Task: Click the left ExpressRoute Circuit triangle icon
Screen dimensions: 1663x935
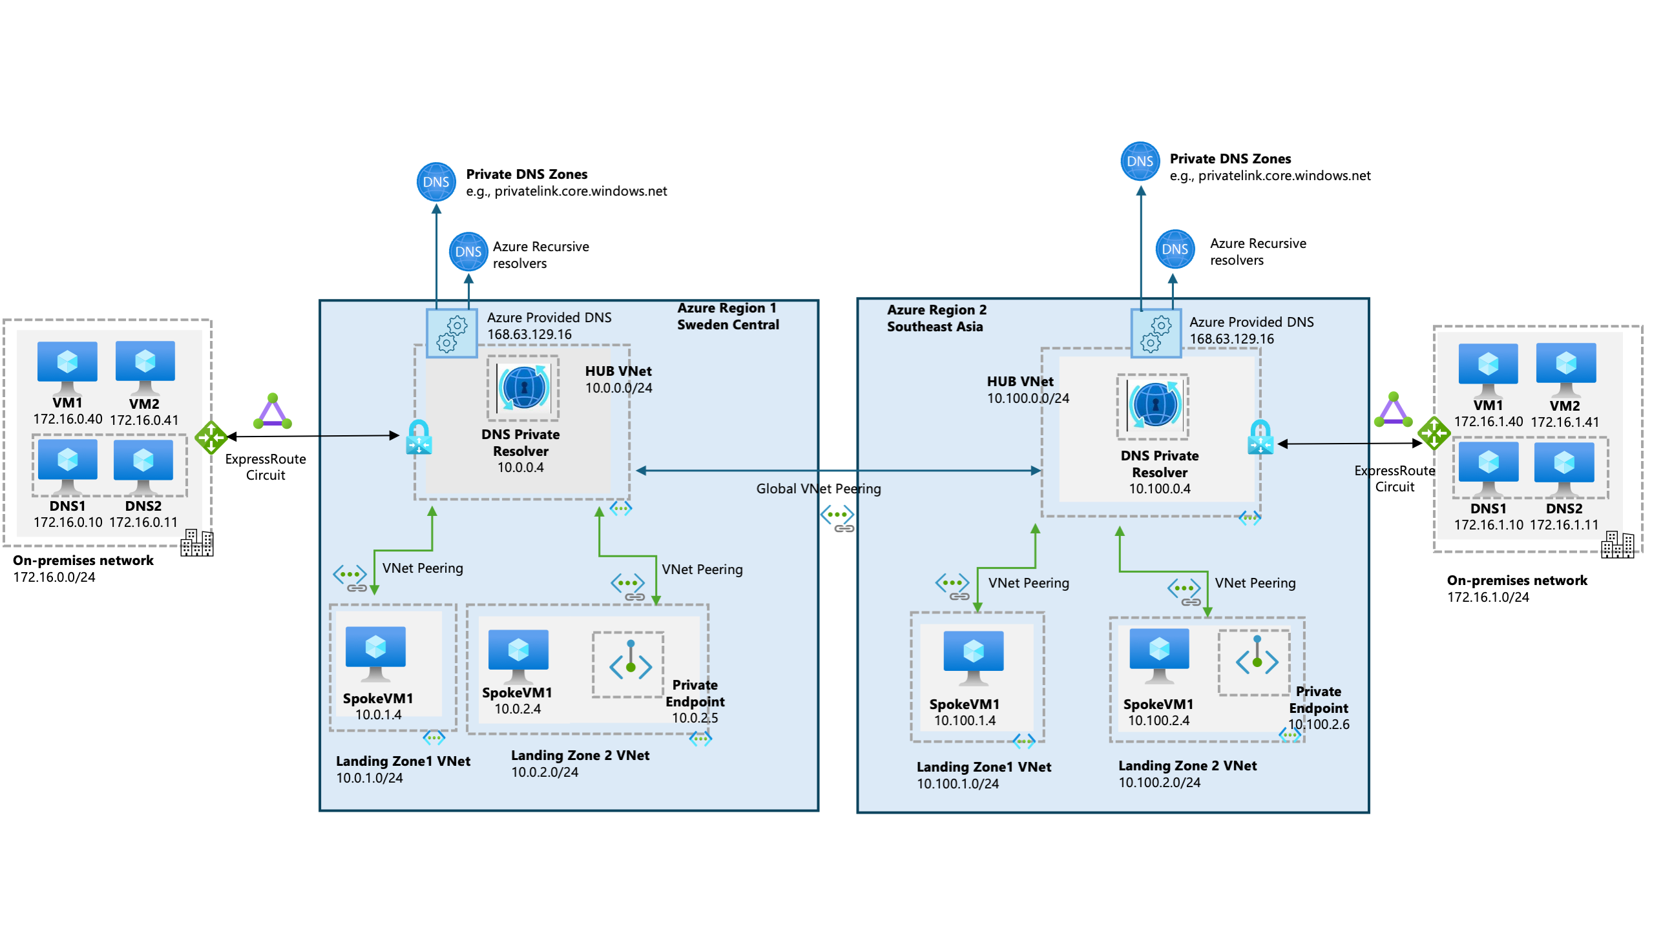Action: tap(273, 411)
